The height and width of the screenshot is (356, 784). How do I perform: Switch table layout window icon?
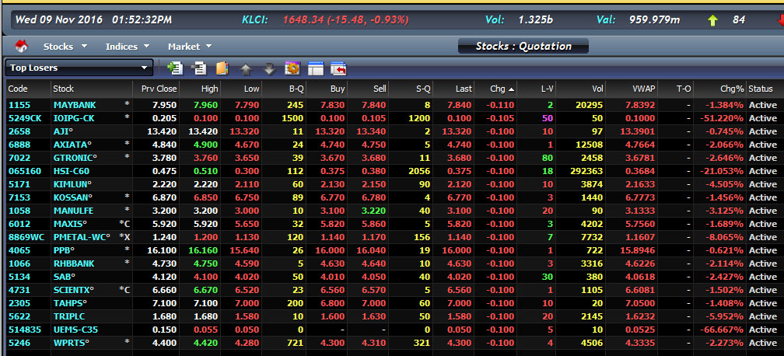[x=316, y=68]
